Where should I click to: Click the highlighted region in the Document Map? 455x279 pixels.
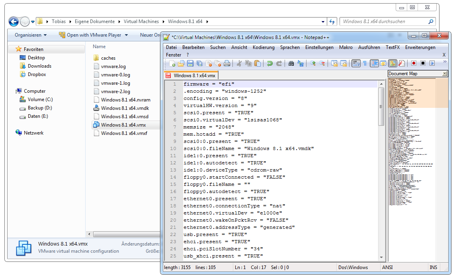(x=418, y=93)
